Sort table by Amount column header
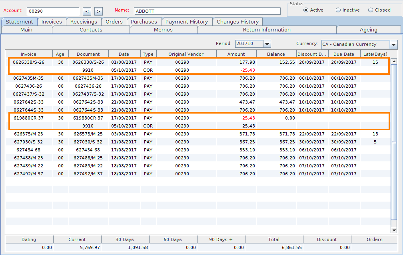Viewport: 403px width, 255px height. point(236,54)
